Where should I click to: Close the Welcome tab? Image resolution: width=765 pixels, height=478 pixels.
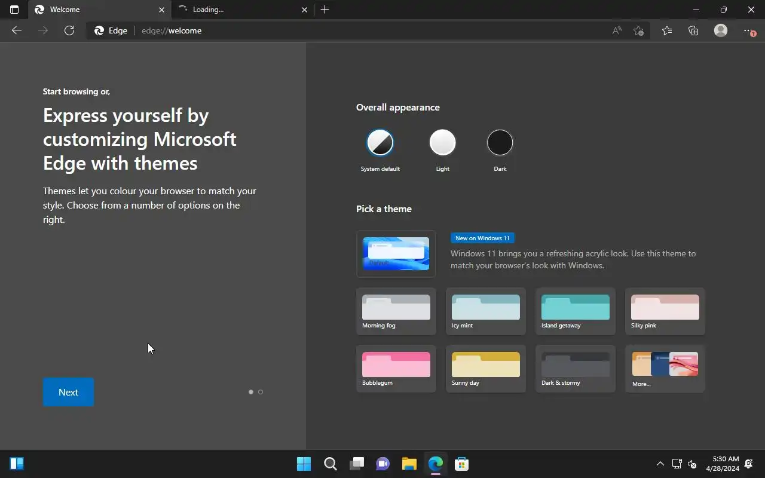[x=161, y=10]
